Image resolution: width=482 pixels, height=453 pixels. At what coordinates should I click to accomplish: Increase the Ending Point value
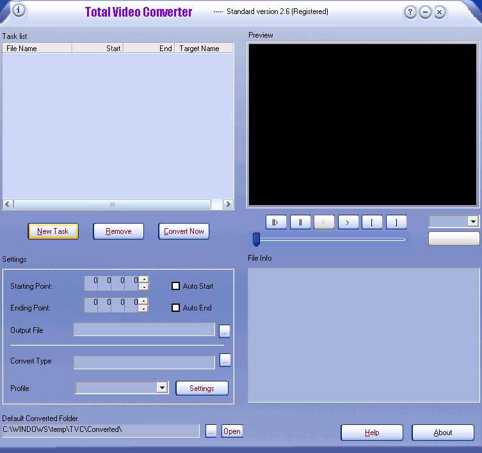143,302
